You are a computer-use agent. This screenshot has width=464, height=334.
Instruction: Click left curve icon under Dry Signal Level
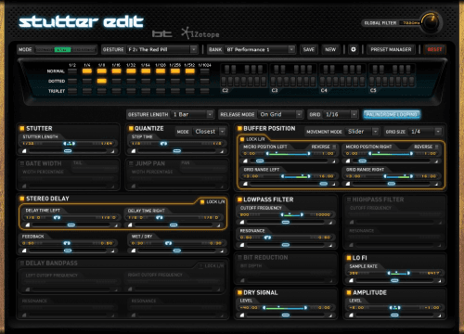point(242,315)
